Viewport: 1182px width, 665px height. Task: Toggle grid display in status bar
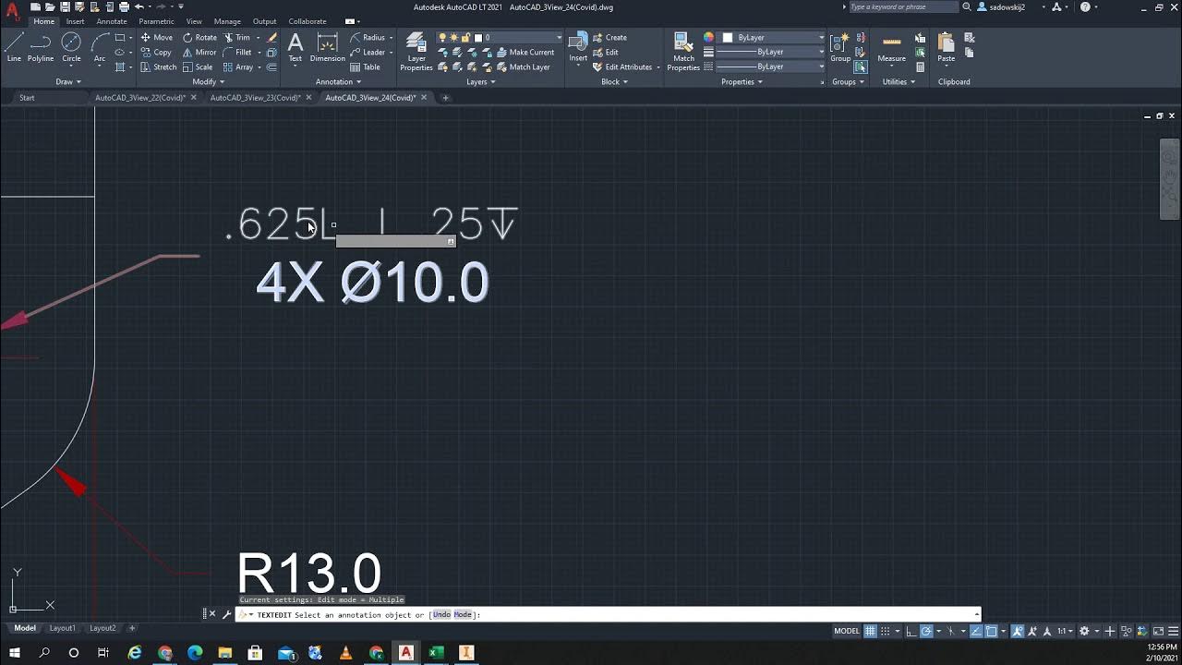(870, 632)
